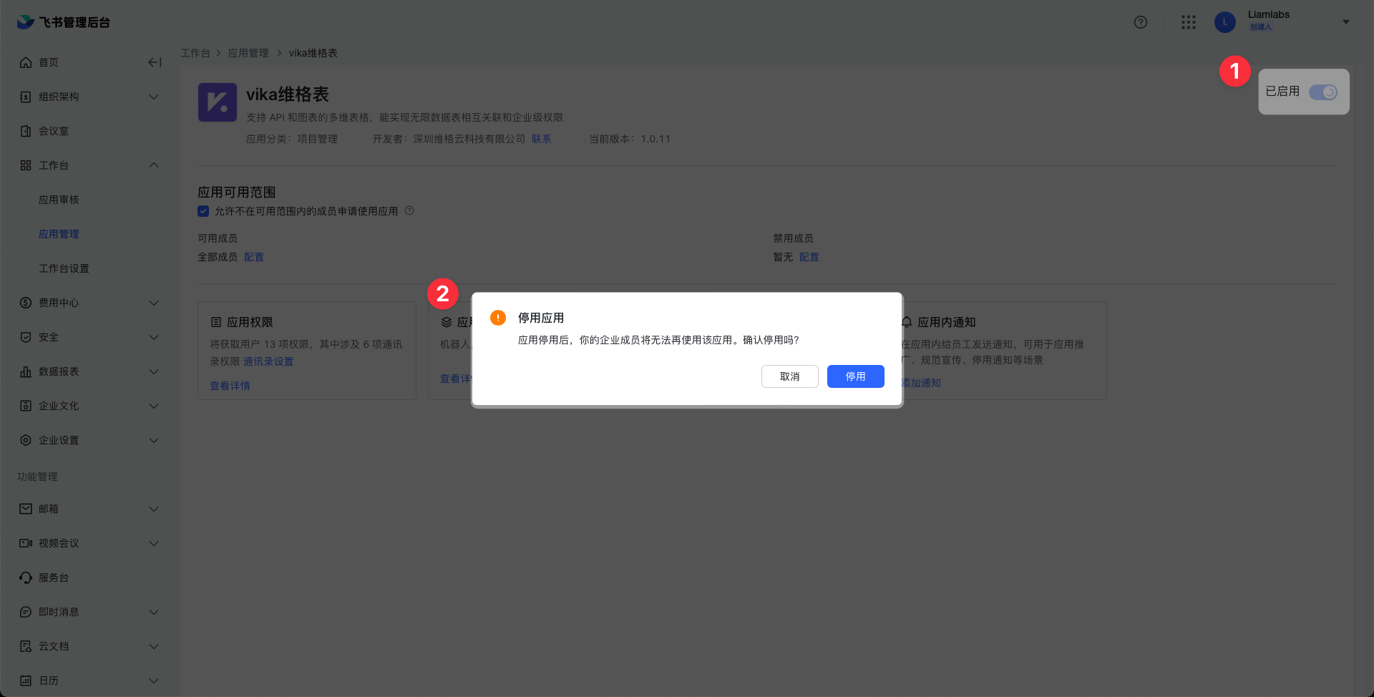Click 应用管理 in the breadcrumb
This screenshot has width=1374, height=697.
(248, 53)
